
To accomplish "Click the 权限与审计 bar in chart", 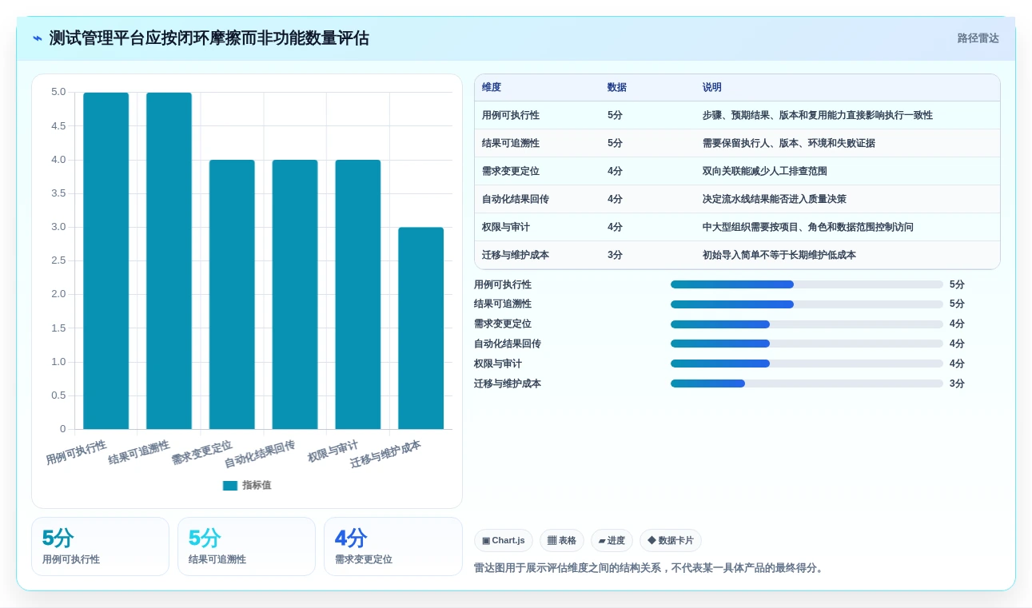I will coord(358,295).
